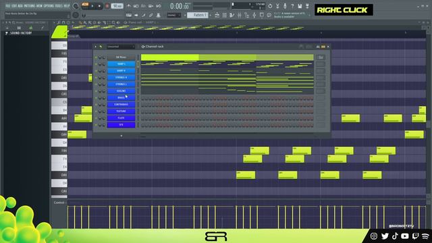This screenshot has width=432, height=243.
Task: Open the channel rack filter dropdown
Action: 121,47
